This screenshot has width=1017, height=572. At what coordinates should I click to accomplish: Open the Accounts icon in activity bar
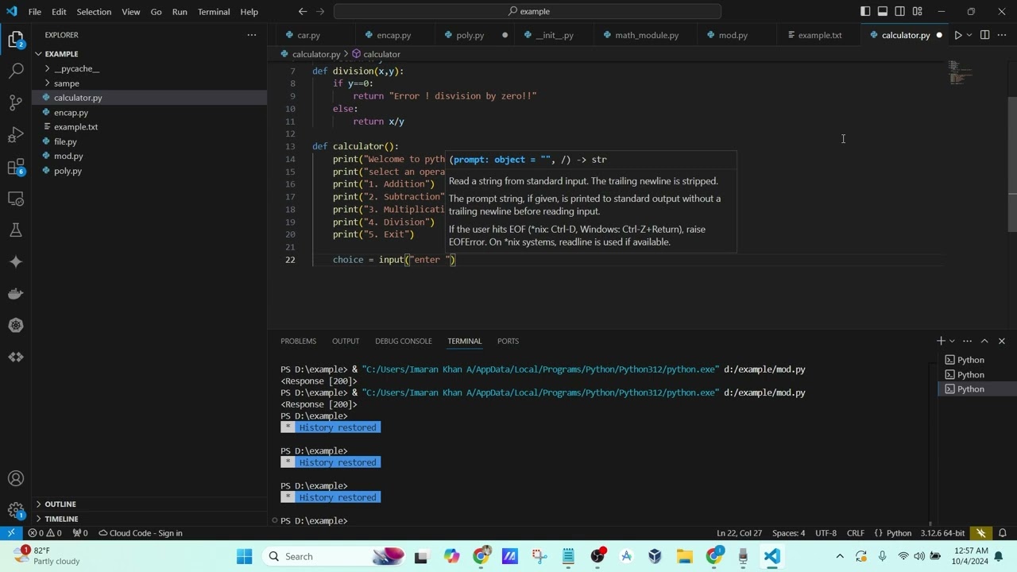pyautogui.click(x=16, y=478)
